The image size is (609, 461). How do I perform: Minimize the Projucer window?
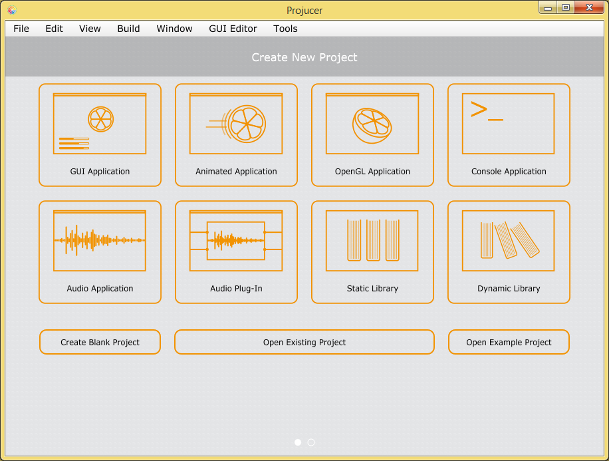(548, 8)
